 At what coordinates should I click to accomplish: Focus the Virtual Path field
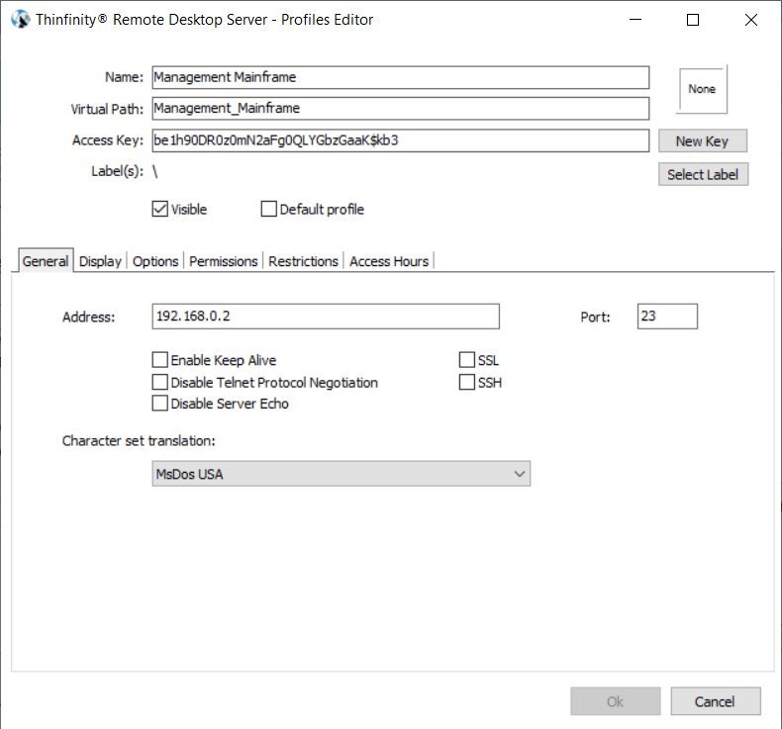click(401, 108)
